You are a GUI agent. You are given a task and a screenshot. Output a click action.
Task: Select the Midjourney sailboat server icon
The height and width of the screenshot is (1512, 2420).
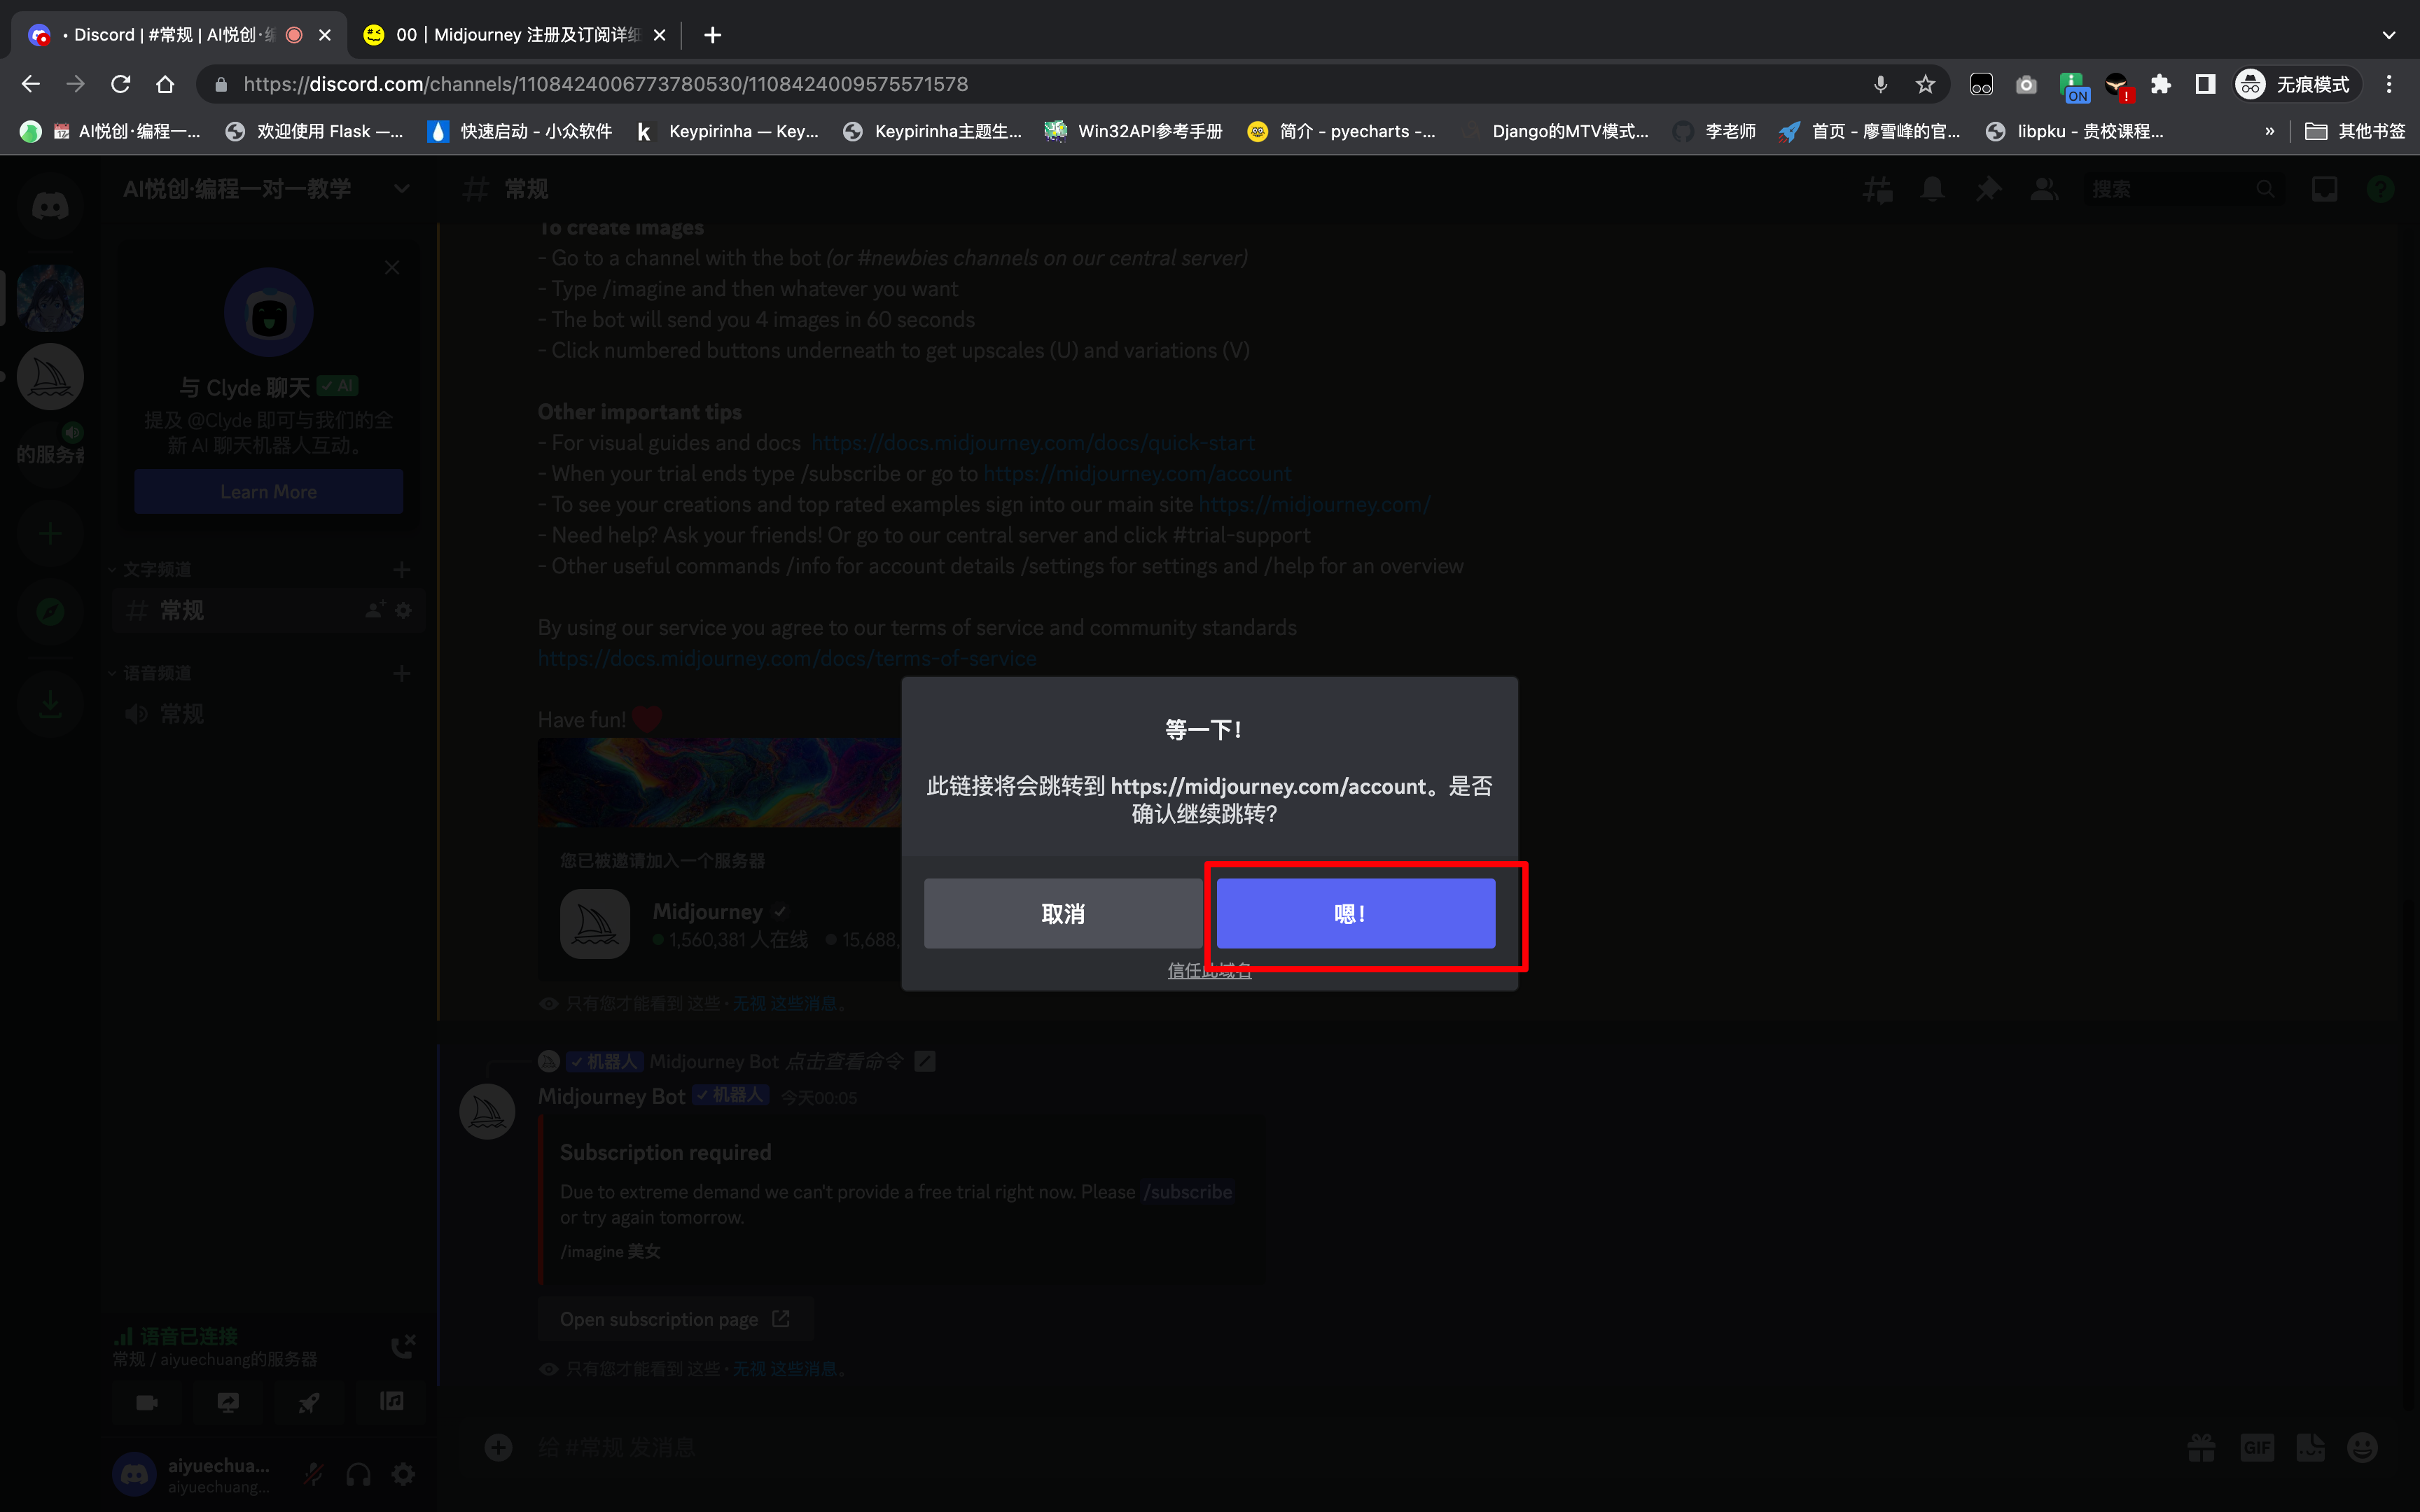pyautogui.click(x=50, y=377)
